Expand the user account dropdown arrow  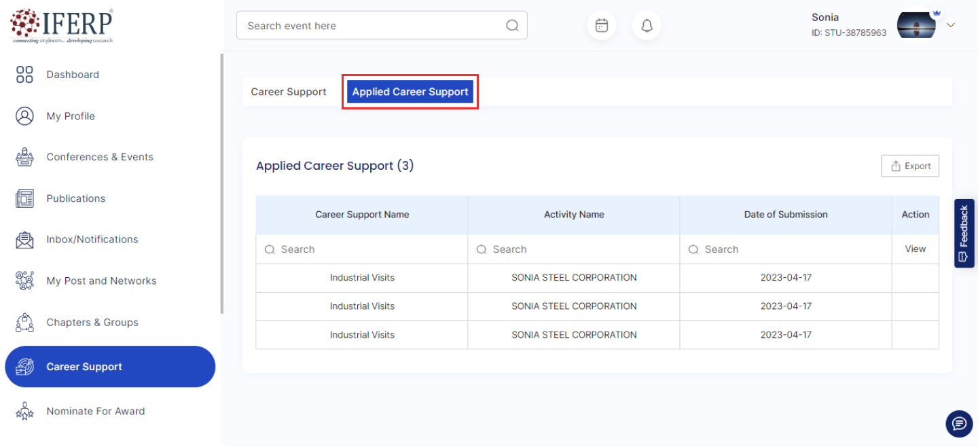click(x=951, y=25)
